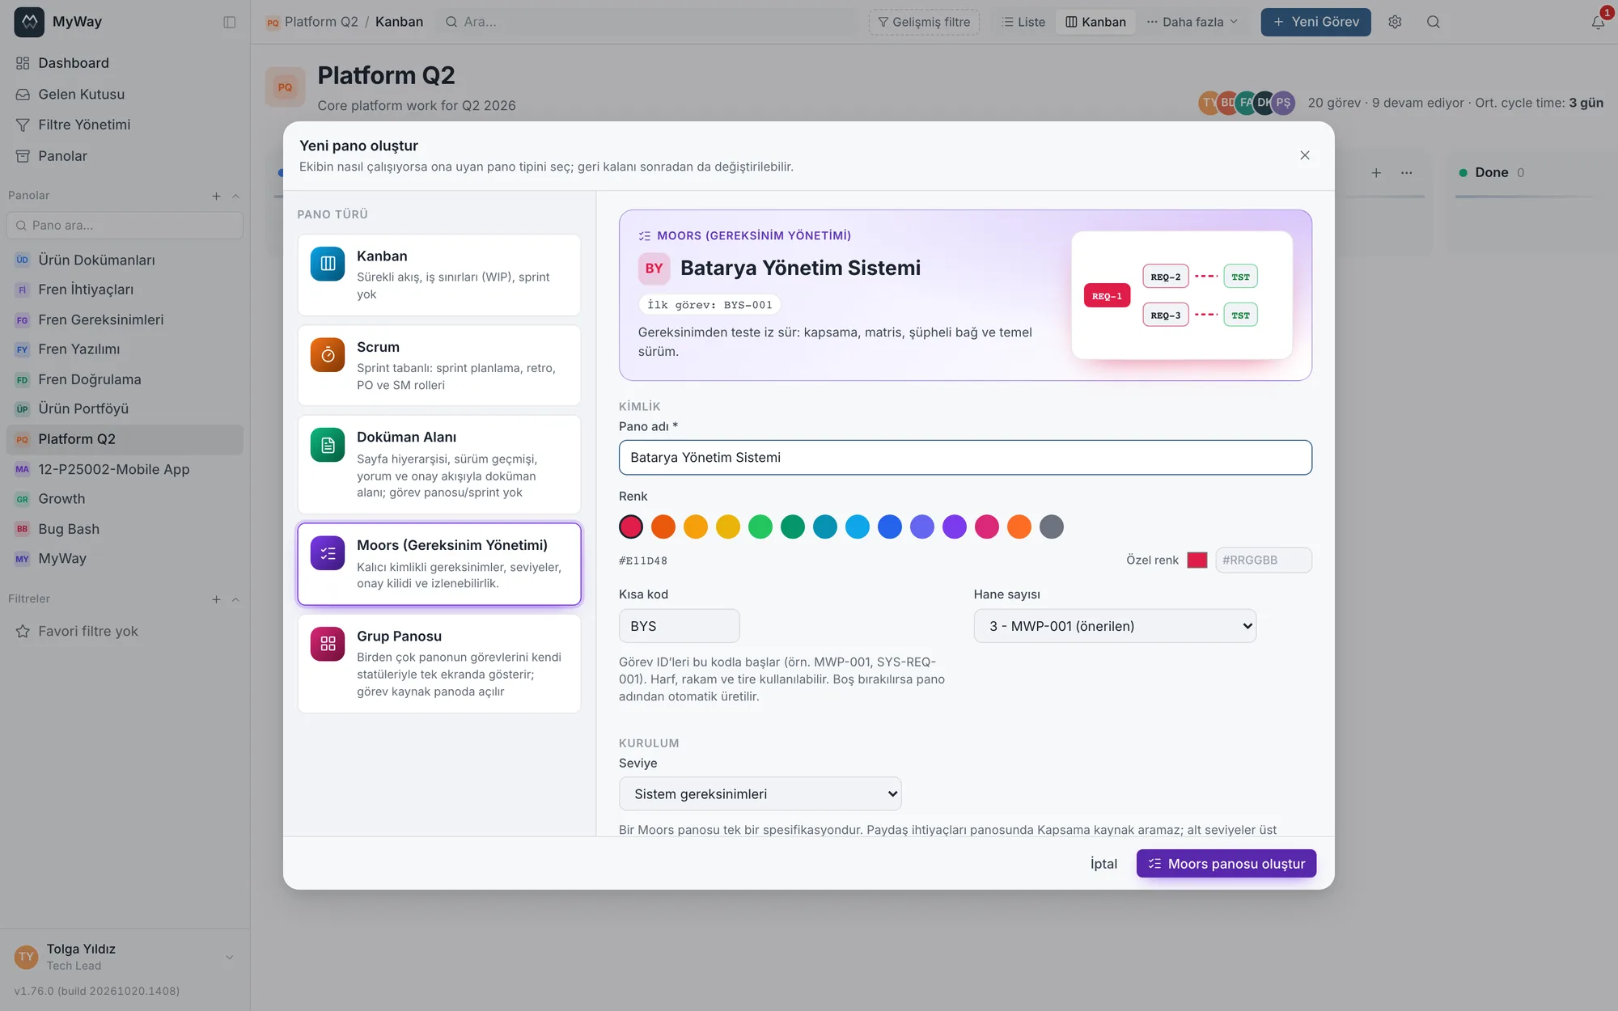Click the İptal button
Screen dimensions: 1618x1011
pos(1103,864)
